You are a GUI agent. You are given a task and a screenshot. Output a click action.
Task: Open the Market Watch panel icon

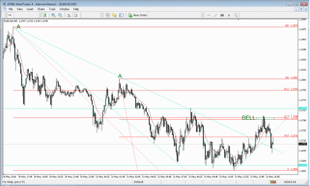pyautogui.click(x=108, y=15)
